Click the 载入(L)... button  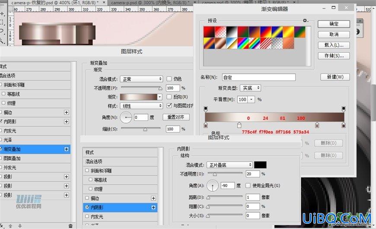334,45
